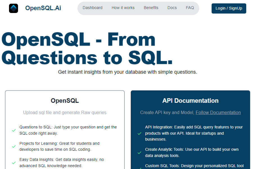
Task: Open the Docs page
Action: click(172, 8)
